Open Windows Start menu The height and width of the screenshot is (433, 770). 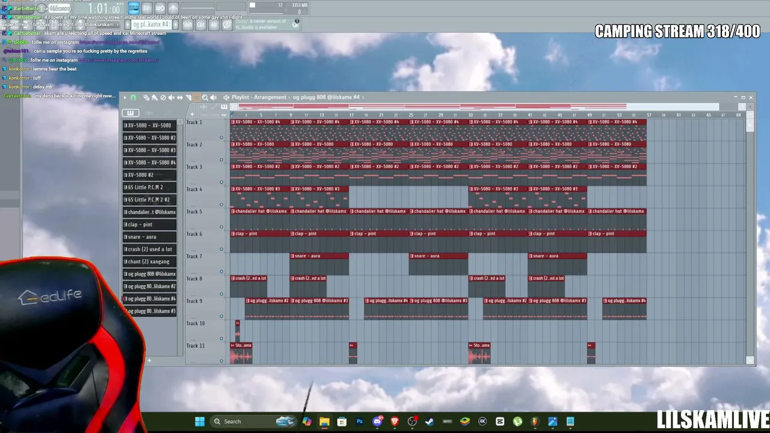pos(200,422)
